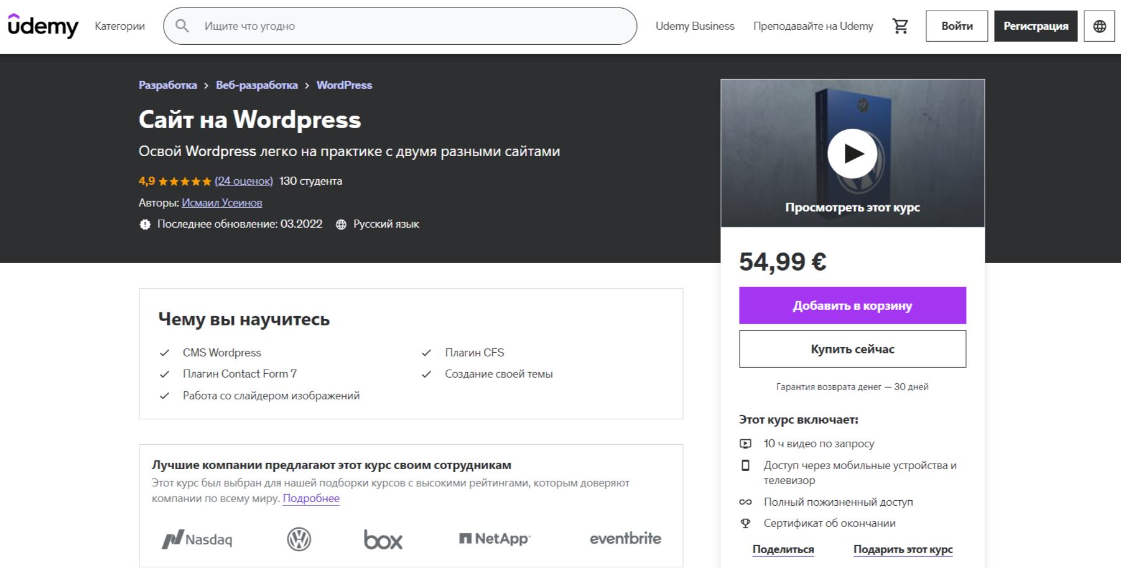
Task: Click the Регистрация sign-up button
Action: click(x=1036, y=26)
